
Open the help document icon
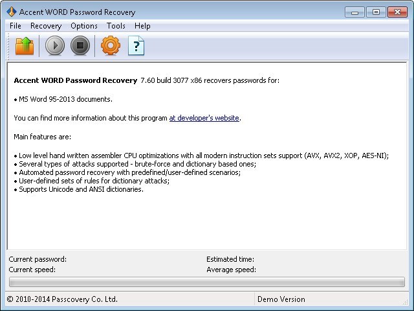click(136, 46)
